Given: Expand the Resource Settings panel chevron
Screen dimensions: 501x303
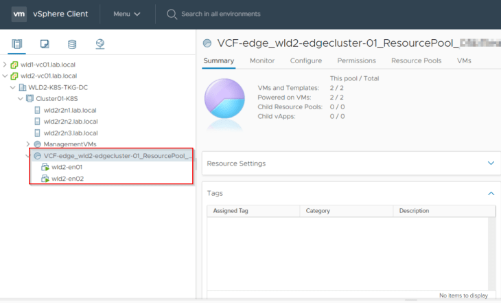Looking at the screenshot, I should point(491,163).
